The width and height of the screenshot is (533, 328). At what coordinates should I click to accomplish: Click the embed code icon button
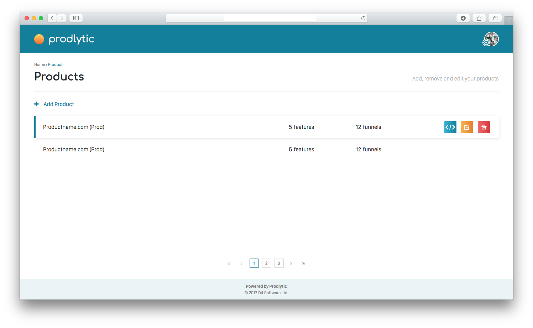click(450, 127)
